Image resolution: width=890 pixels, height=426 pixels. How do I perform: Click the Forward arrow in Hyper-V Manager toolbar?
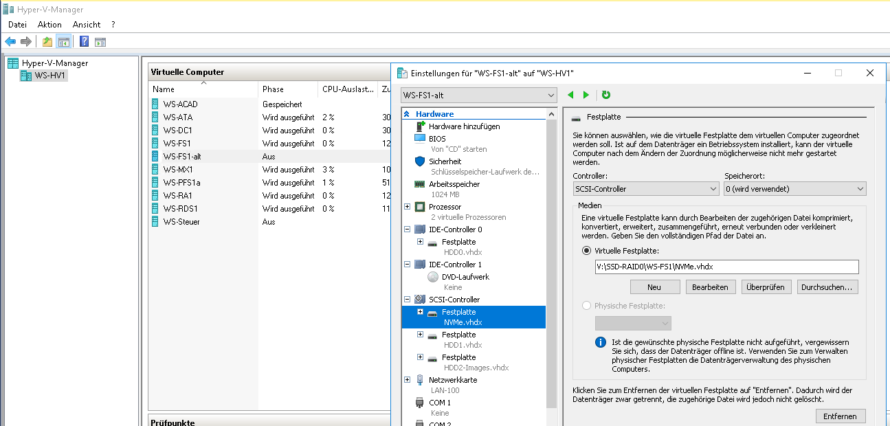pos(26,41)
